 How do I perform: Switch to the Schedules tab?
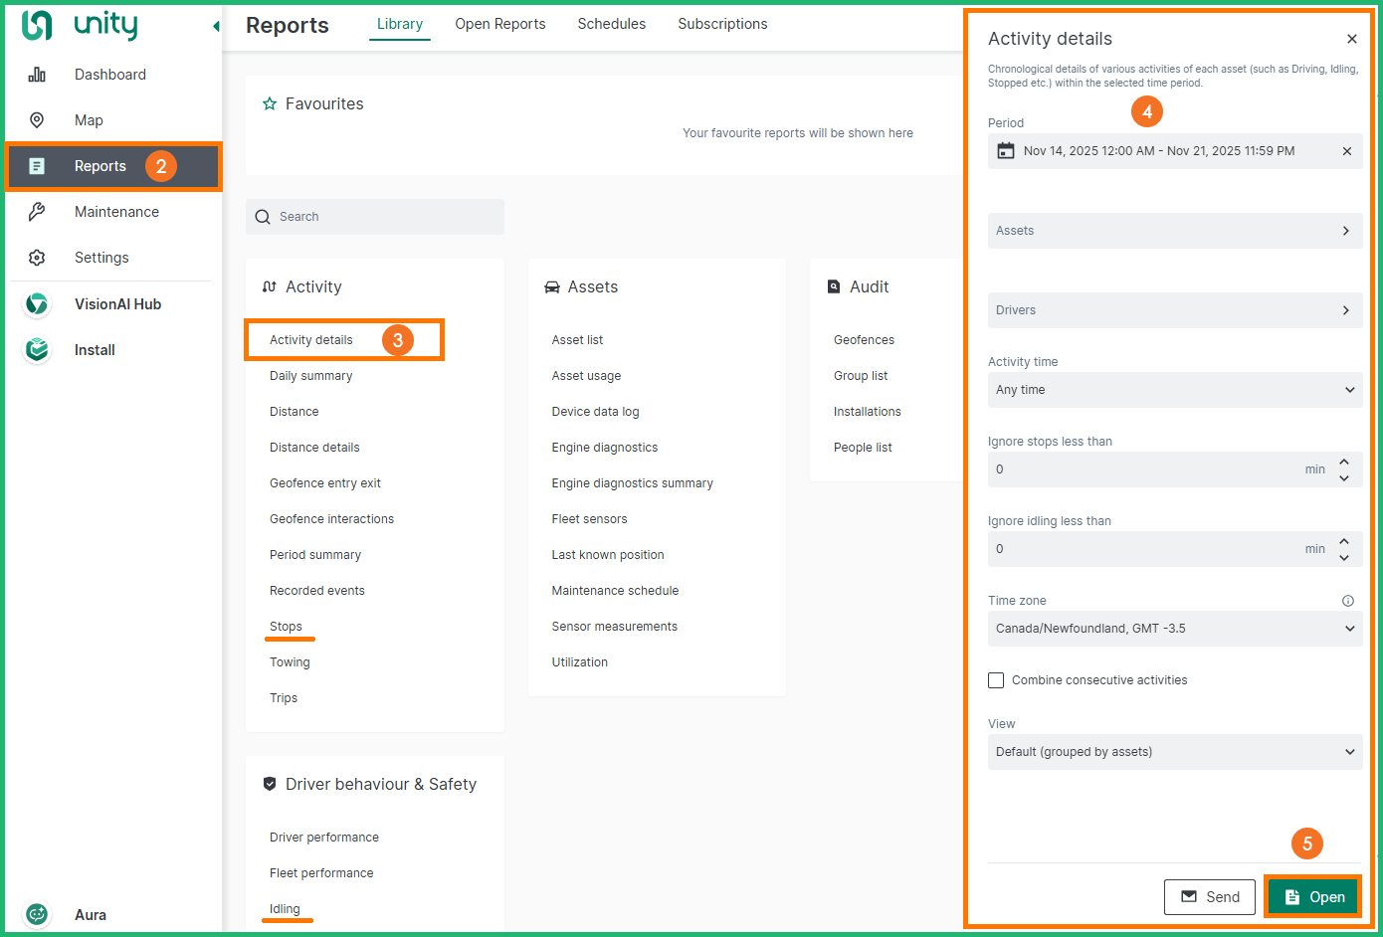611,24
